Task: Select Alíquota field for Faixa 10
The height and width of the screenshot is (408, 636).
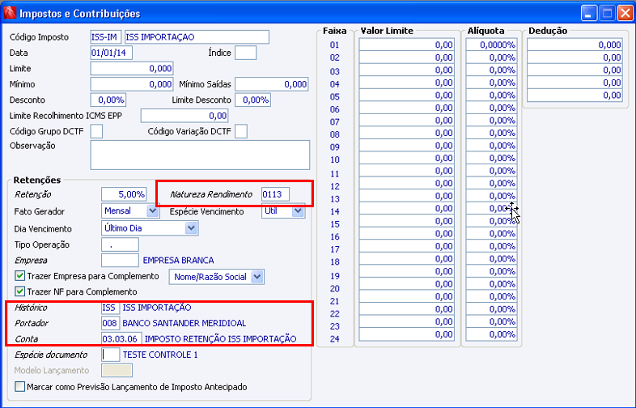Action: (x=491, y=158)
